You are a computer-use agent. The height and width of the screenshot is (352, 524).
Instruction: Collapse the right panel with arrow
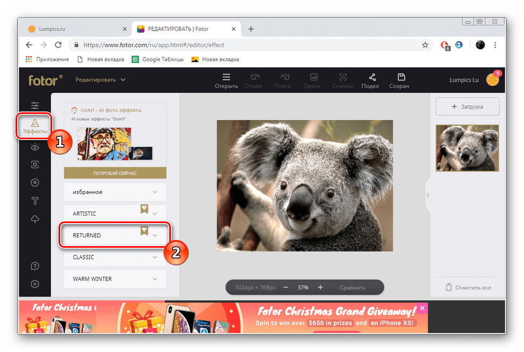pos(427,195)
